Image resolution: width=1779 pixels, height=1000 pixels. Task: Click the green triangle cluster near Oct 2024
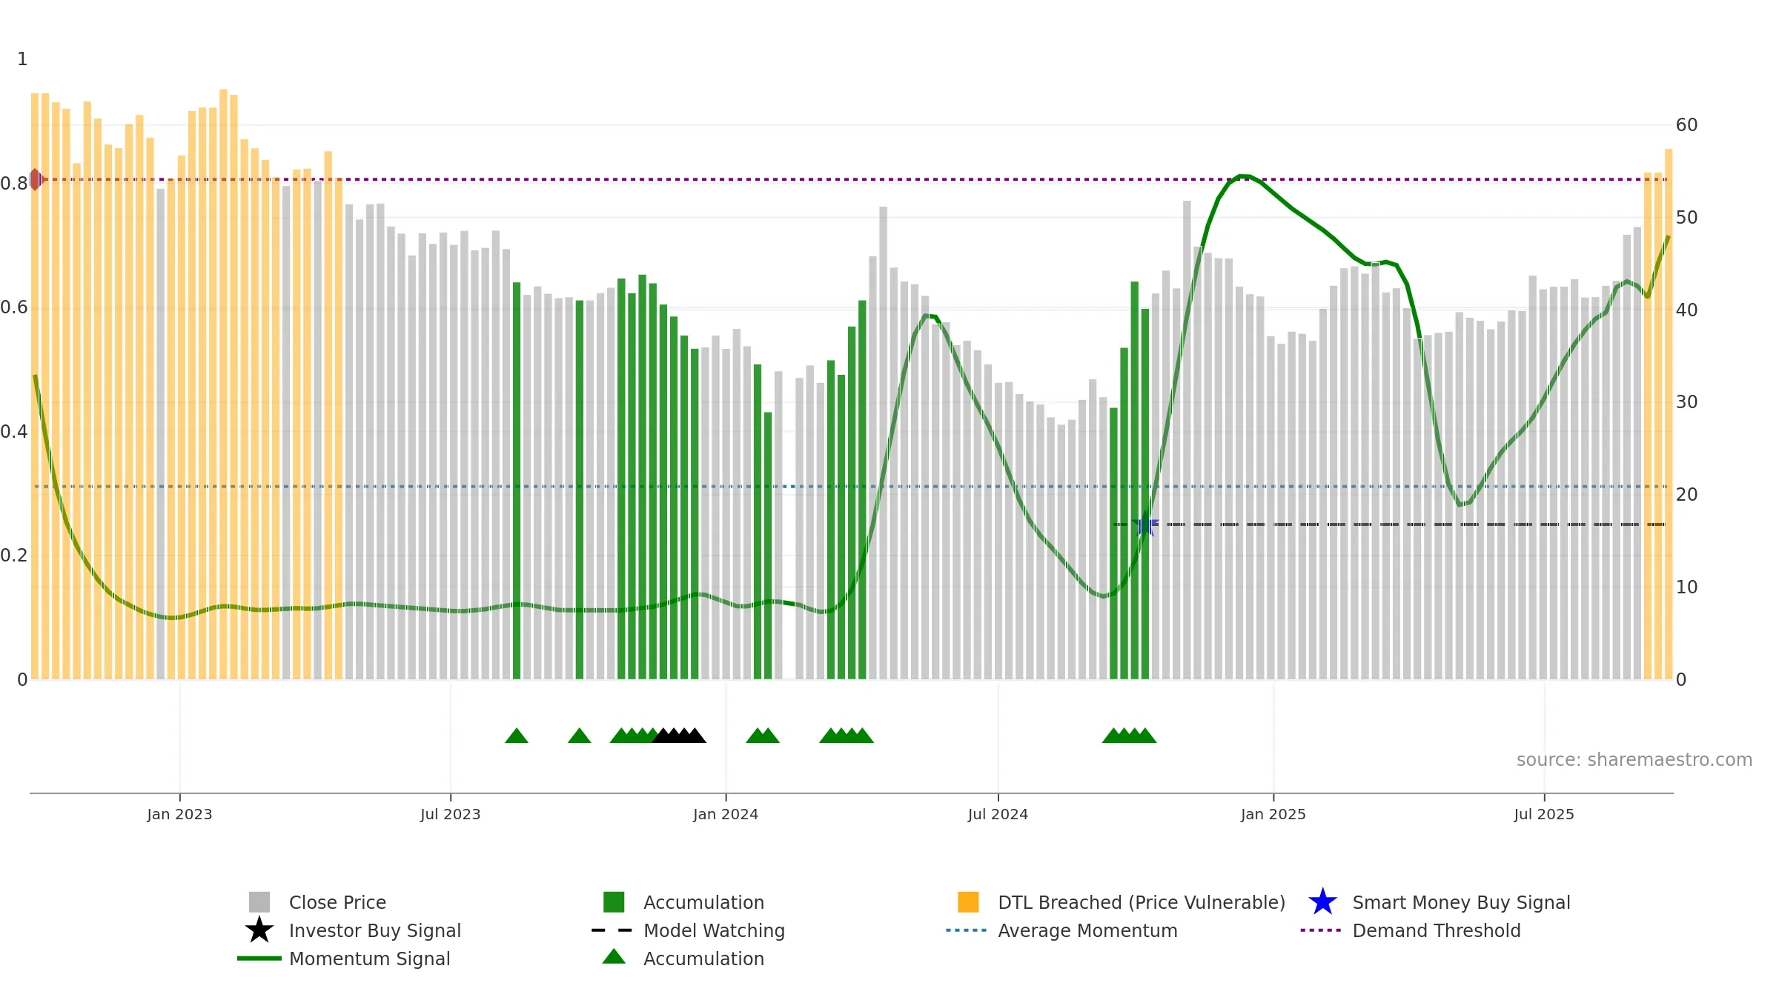click(1129, 736)
